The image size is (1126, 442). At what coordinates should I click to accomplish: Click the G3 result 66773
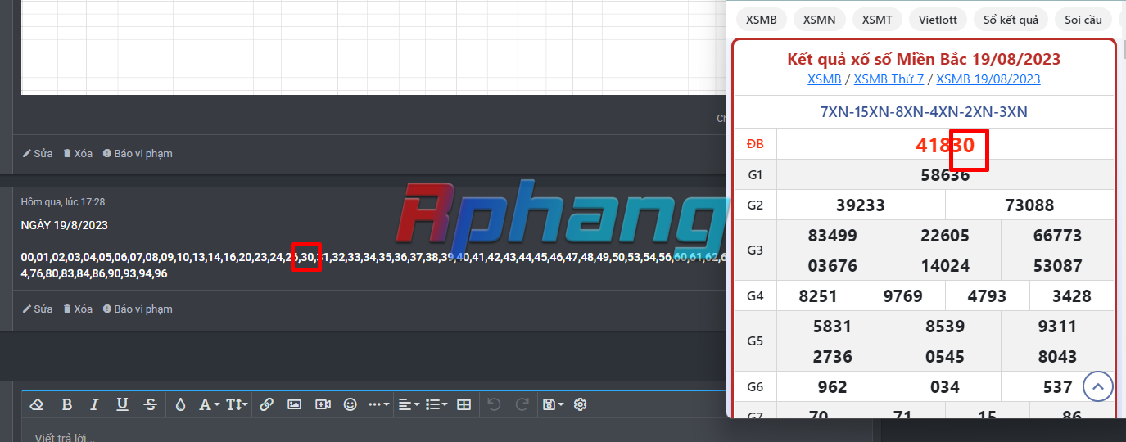click(x=1058, y=236)
